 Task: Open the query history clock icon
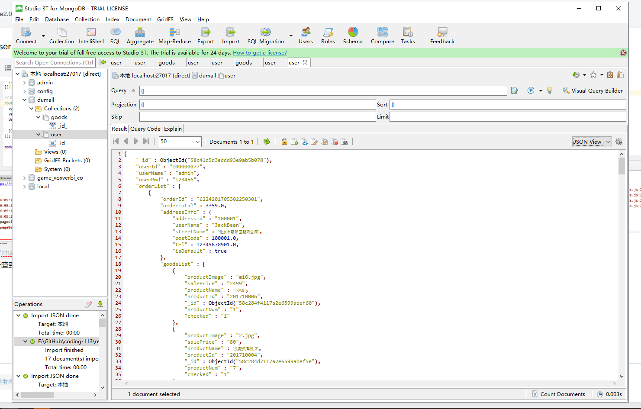click(x=576, y=75)
